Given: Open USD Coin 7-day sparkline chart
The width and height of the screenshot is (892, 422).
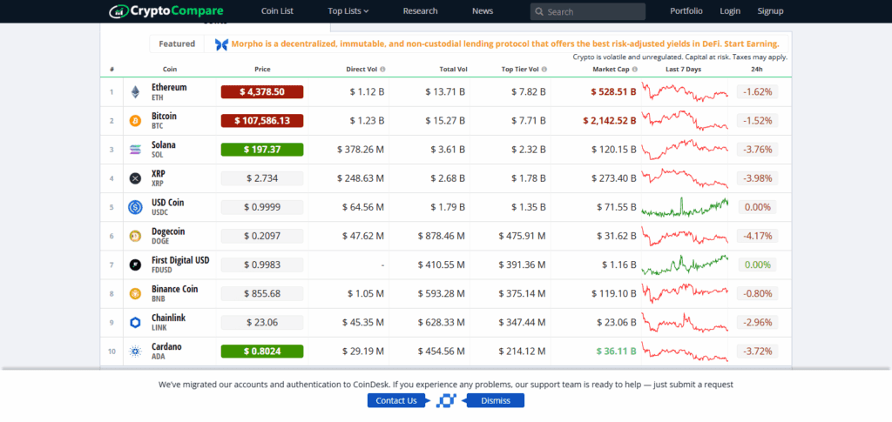Looking at the screenshot, I should [685, 207].
